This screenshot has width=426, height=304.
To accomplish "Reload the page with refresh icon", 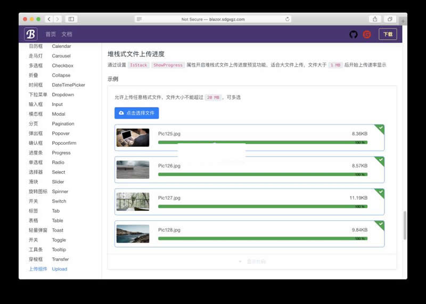I will click(288, 19).
